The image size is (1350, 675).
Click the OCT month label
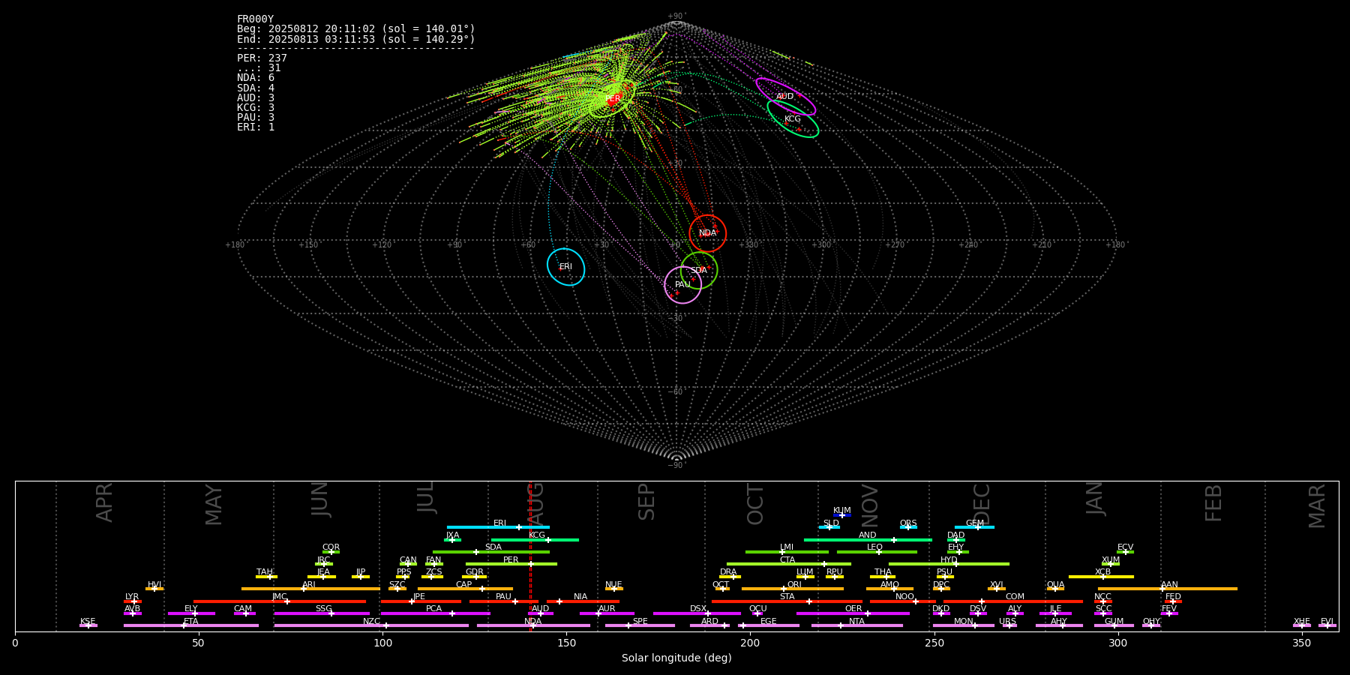755,504
